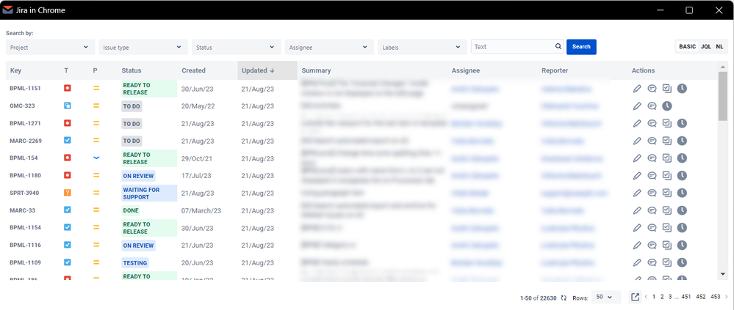The width and height of the screenshot is (734, 310).
Task: Click Created date 20/May/22
Action: tap(198, 106)
